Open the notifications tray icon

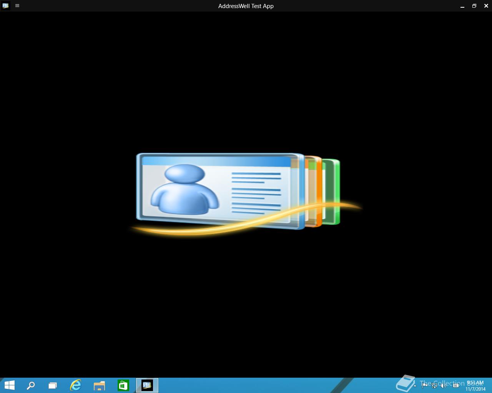[x=456, y=385]
